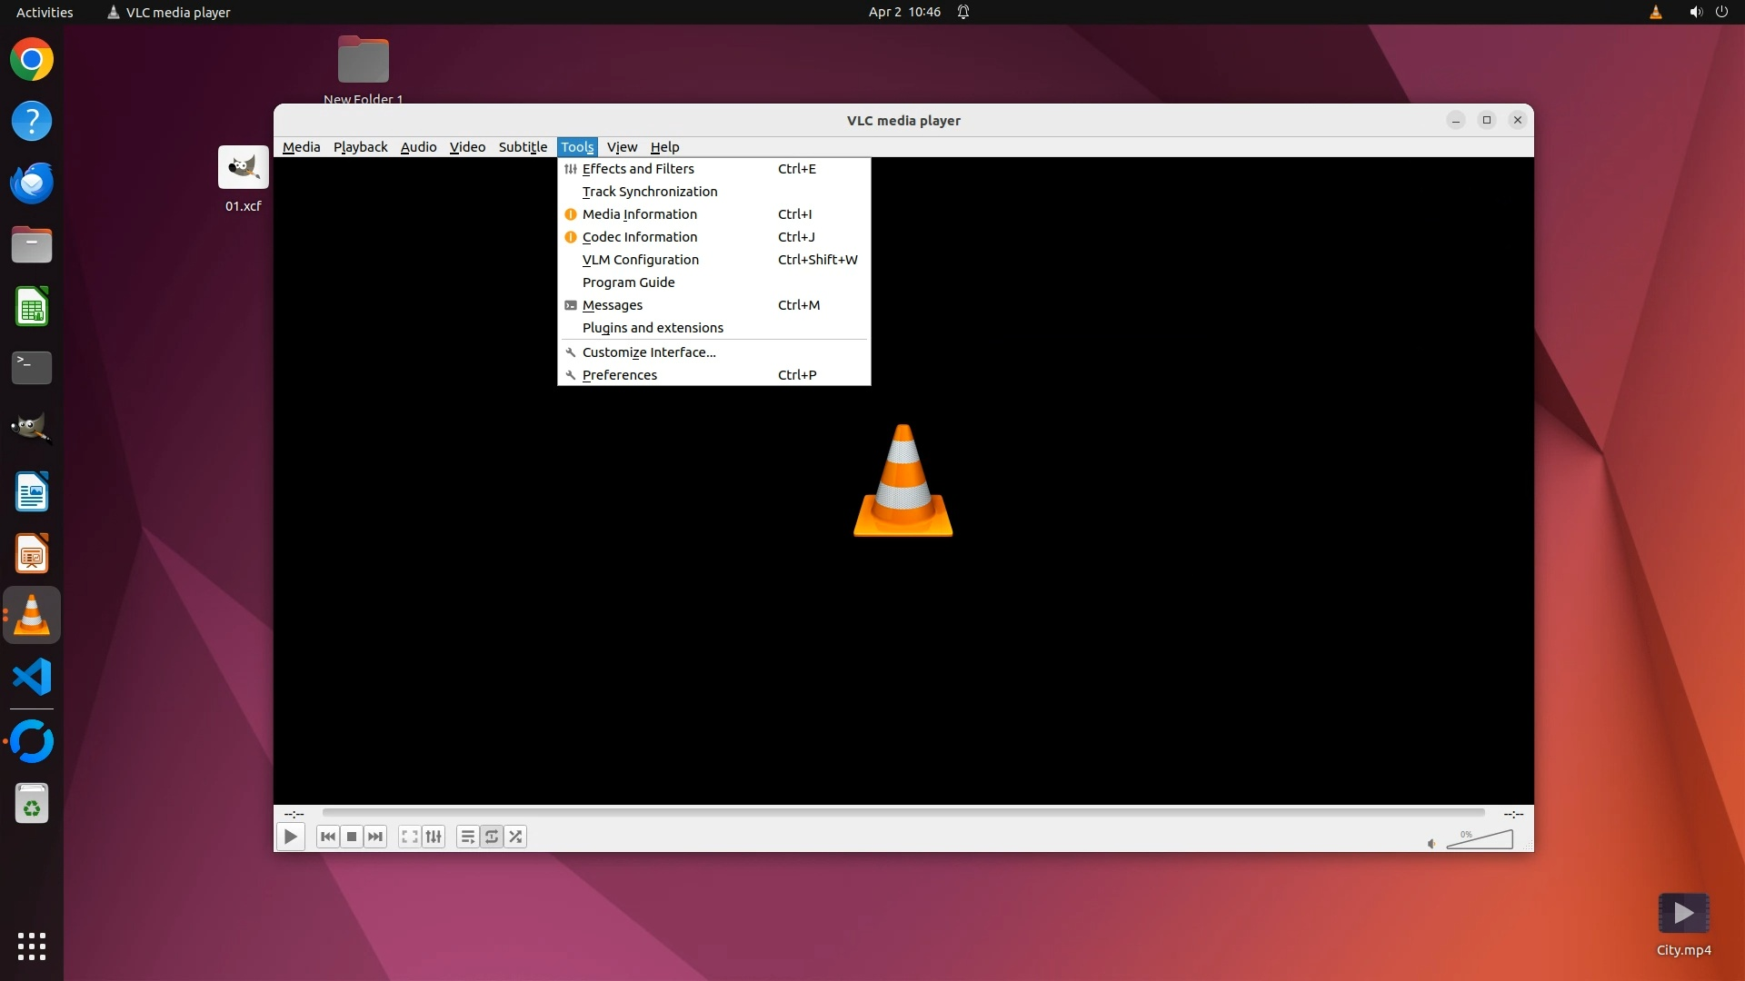Click the Next media button
The height and width of the screenshot is (981, 1745).
375,837
